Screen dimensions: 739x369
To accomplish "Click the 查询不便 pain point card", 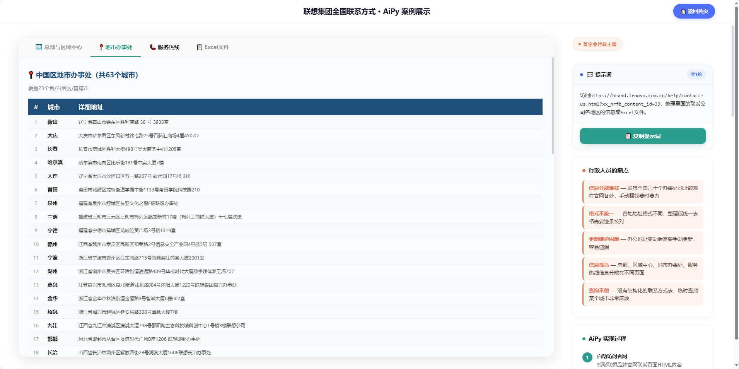I will coord(643,294).
